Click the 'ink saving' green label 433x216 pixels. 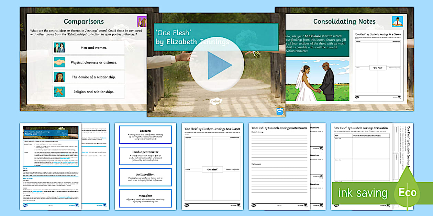363,193
